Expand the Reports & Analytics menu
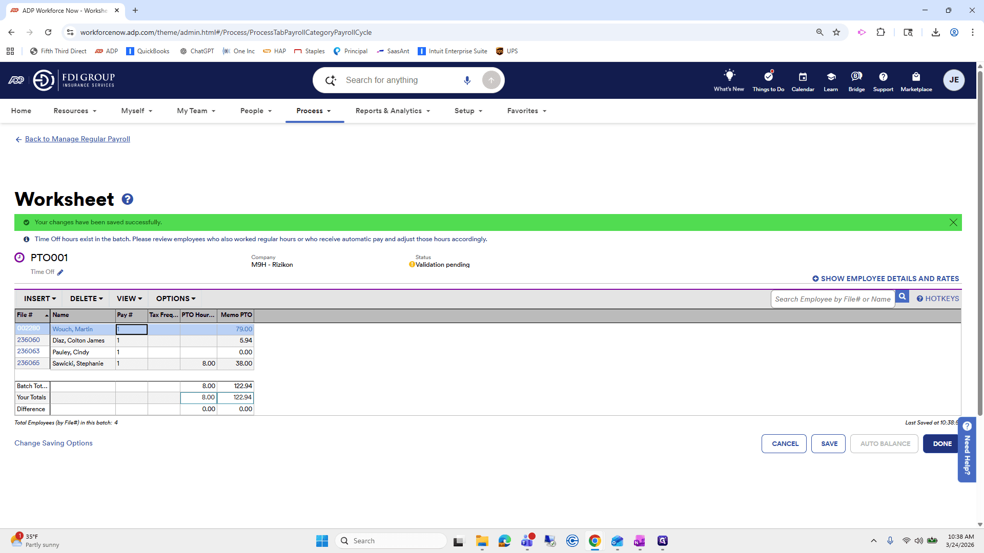 coord(393,111)
